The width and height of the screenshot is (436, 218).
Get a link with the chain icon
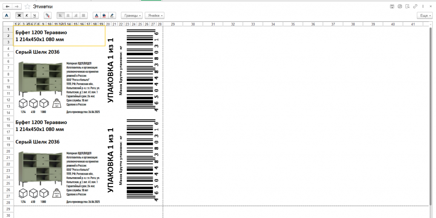(416, 6)
